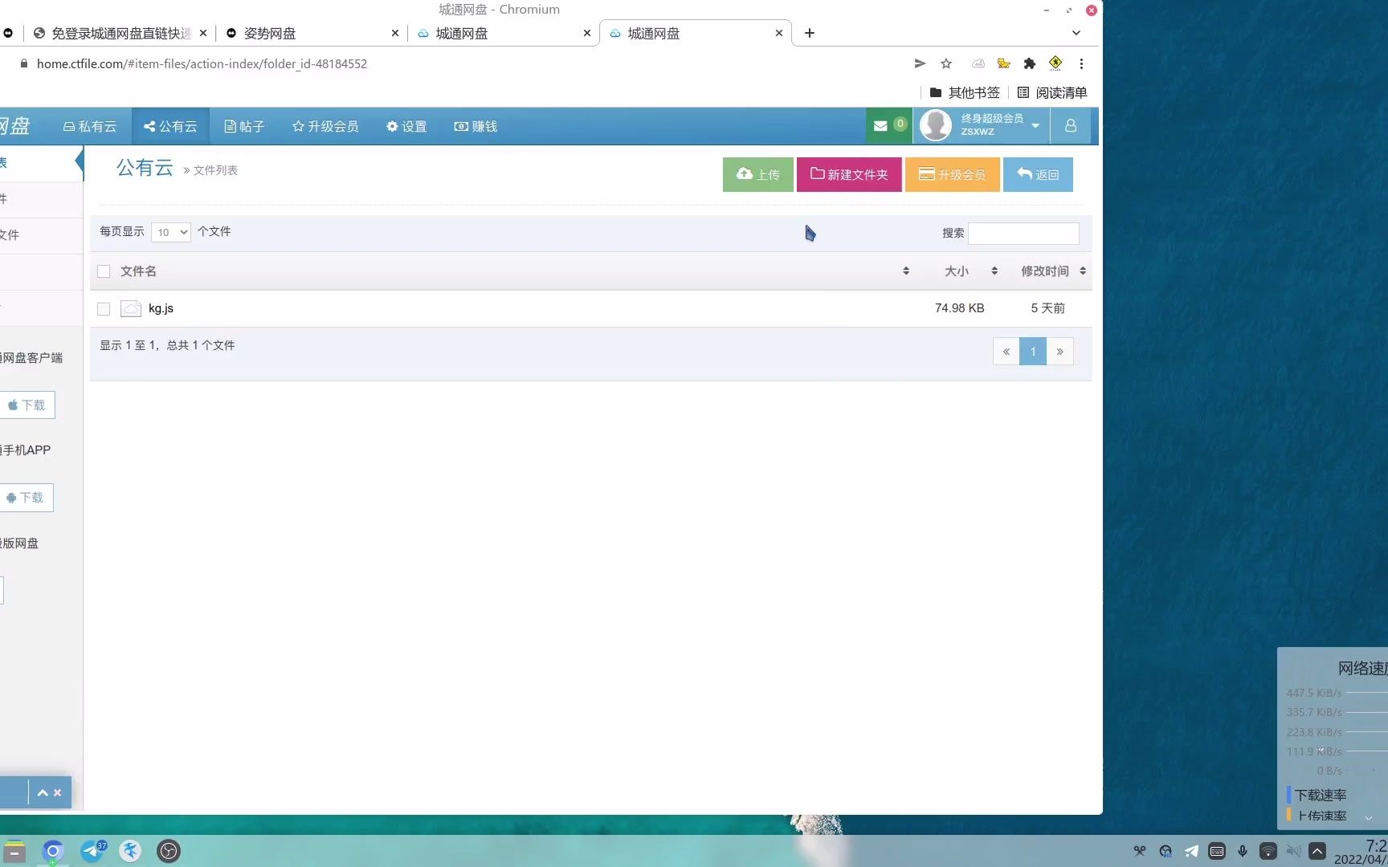Image resolution: width=1388 pixels, height=867 pixels.
Task: Click the blue 返回 back button
Action: pos(1038,174)
